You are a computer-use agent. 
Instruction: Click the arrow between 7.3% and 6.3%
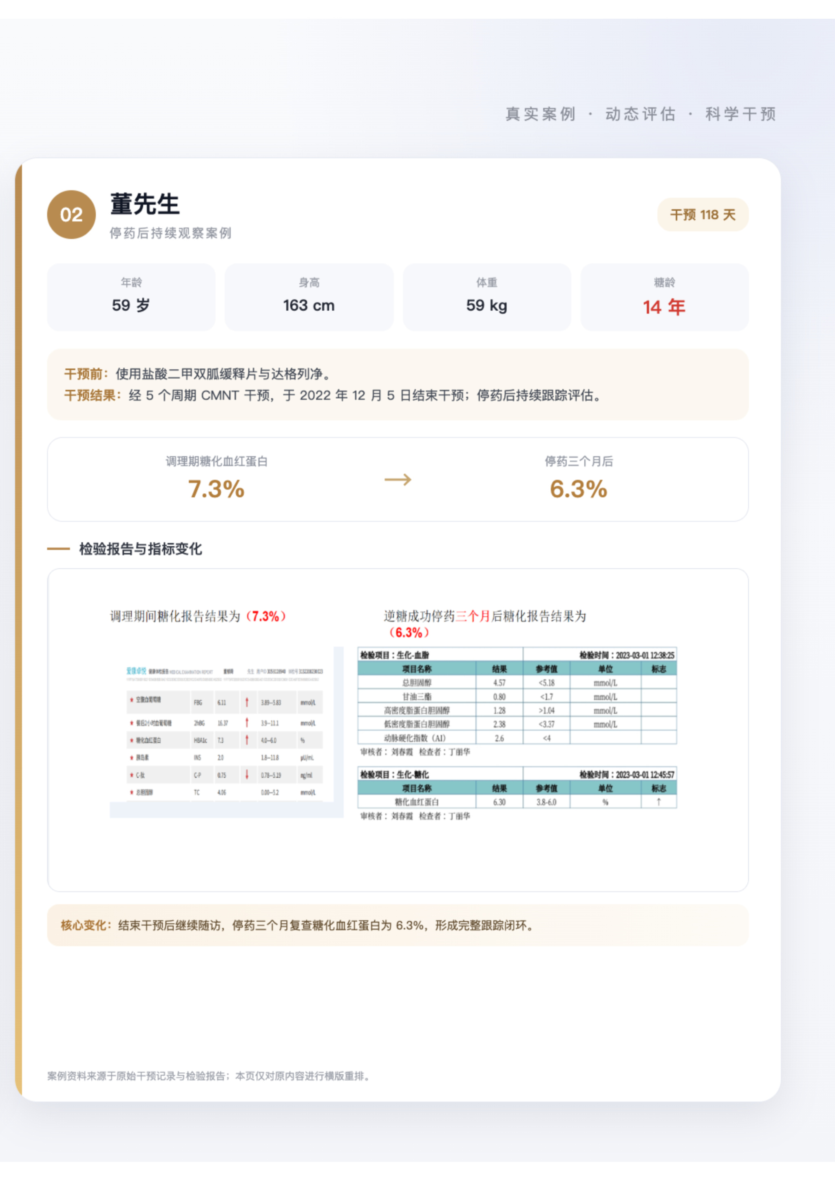click(x=398, y=479)
